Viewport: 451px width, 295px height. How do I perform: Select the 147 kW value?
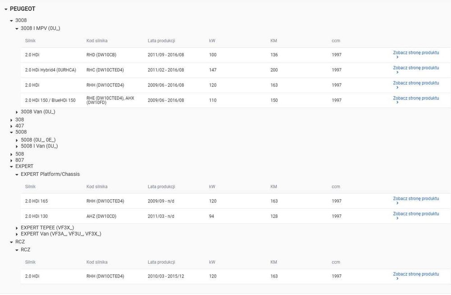pos(213,70)
